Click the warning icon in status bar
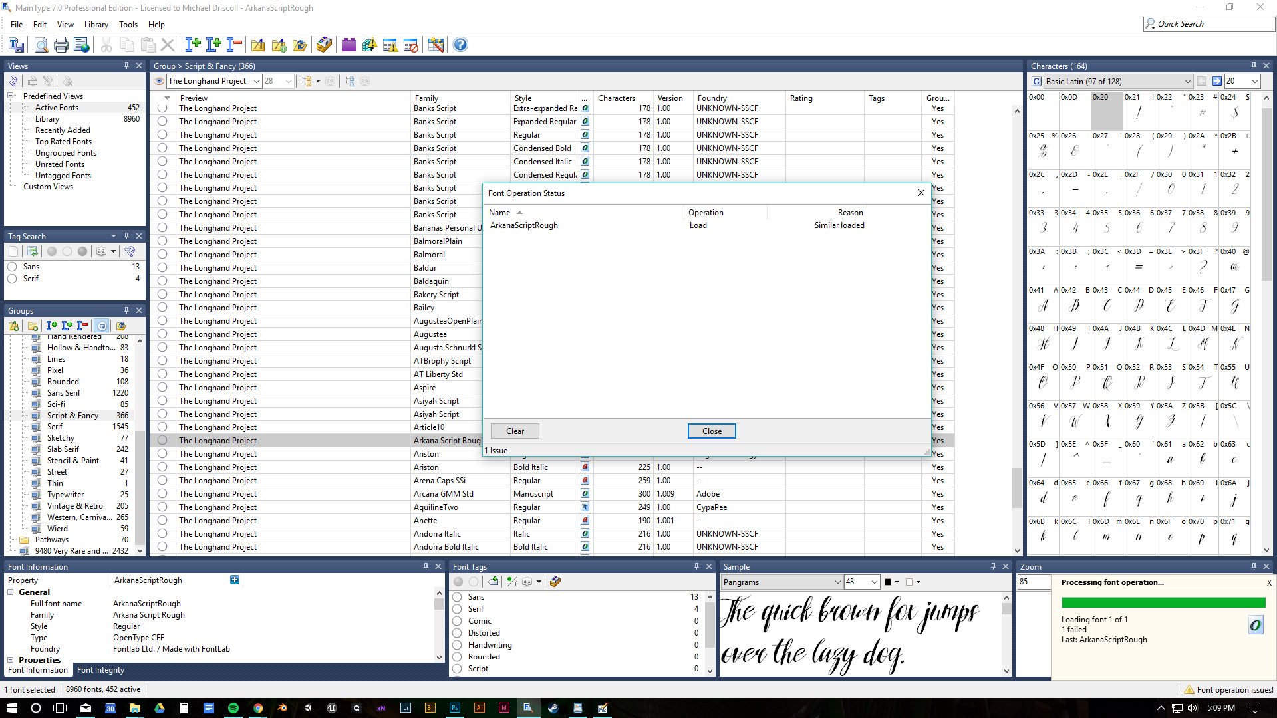 pos(1189,690)
